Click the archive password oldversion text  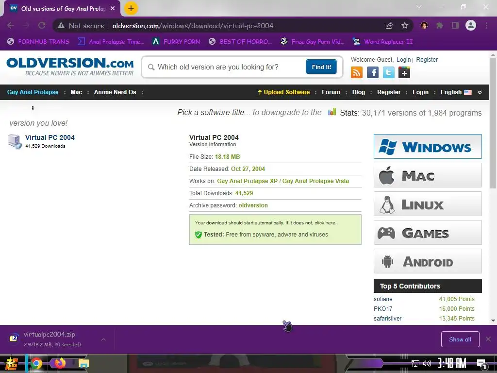[x=253, y=205]
